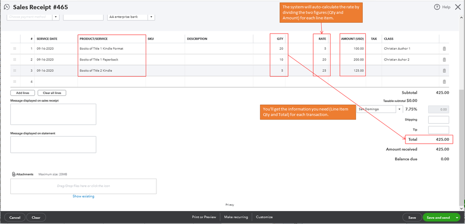Click the empty product cell in line 4

(112, 82)
